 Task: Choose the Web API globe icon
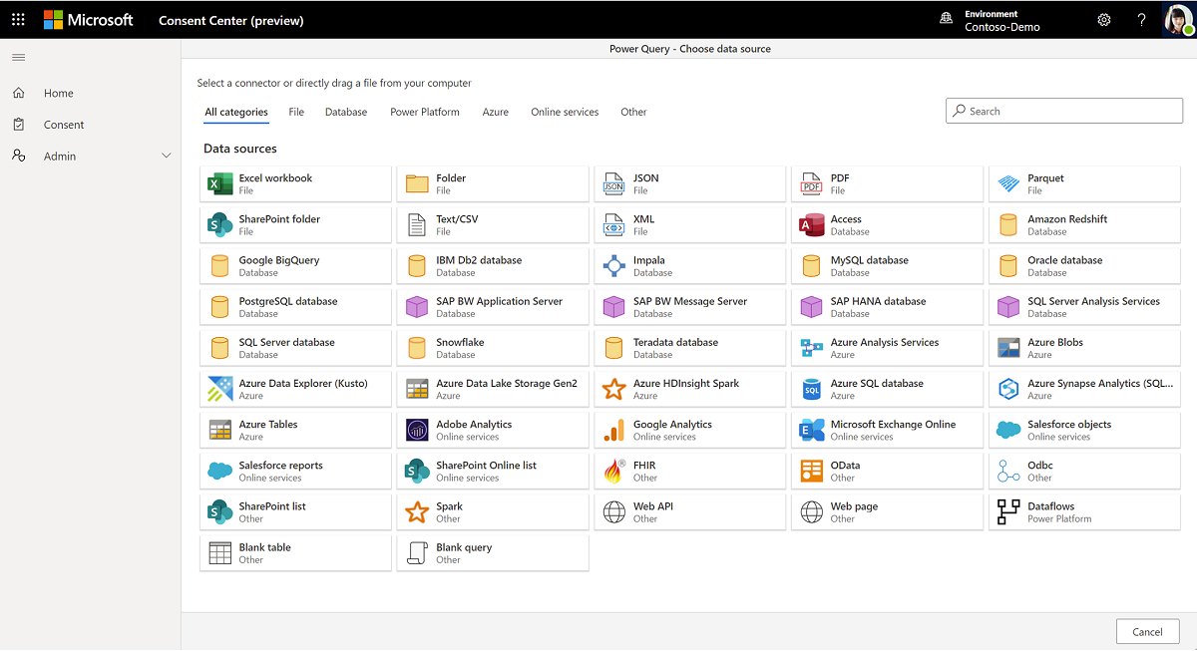(x=614, y=512)
